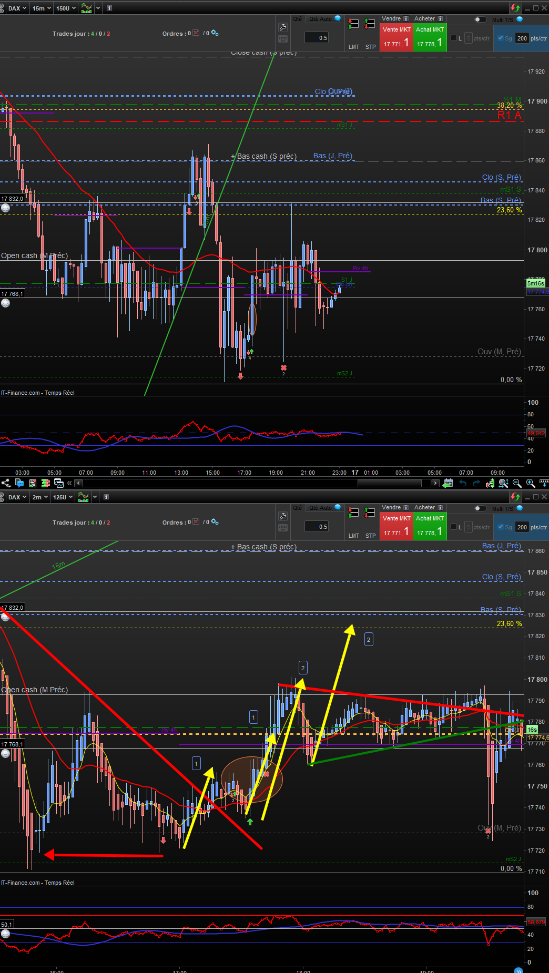The height and width of the screenshot is (973, 549).
Task: Open chart style icon in 15m chart
Action: click(x=86, y=8)
